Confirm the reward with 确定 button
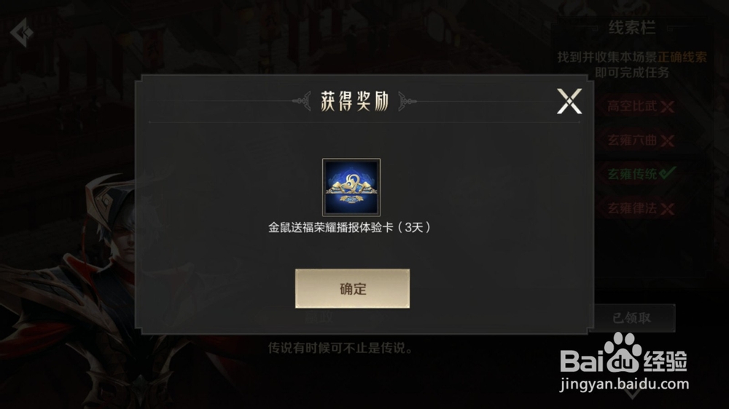This screenshot has height=409, width=729. pyautogui.click(x=352, y=288)
